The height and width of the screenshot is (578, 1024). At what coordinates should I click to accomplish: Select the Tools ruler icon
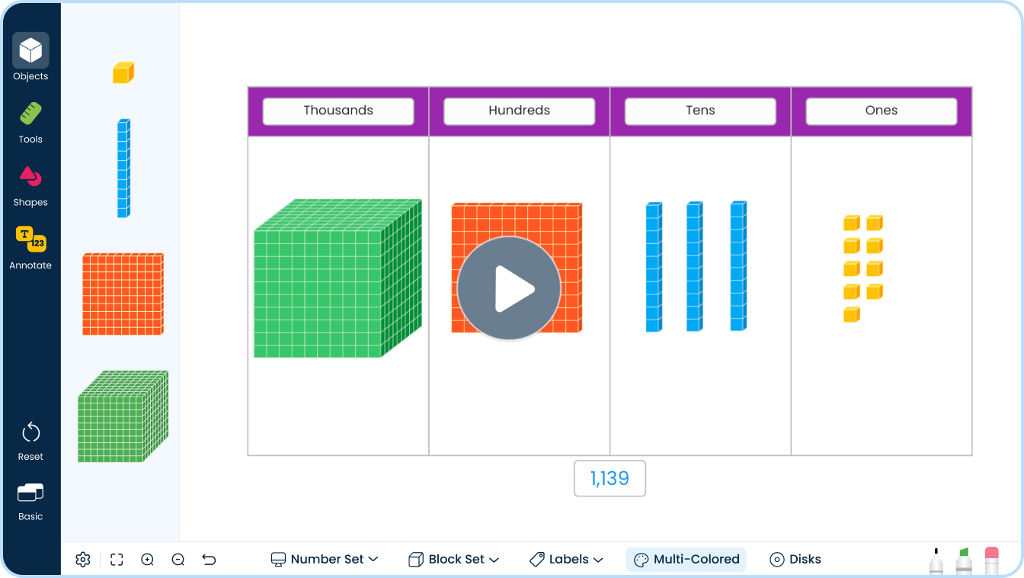(30, 121)
